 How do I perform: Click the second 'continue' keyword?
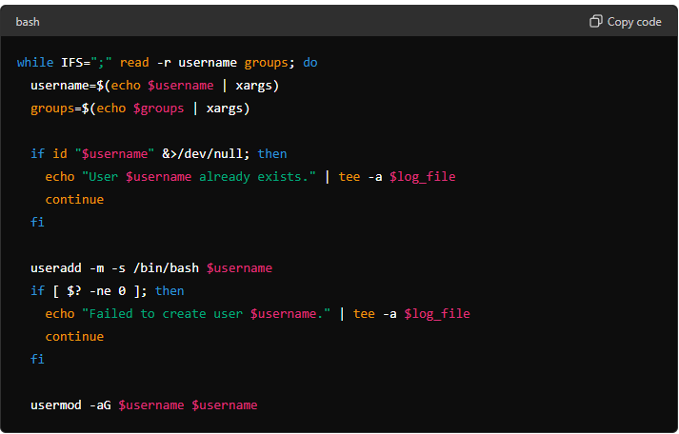click(x=74, y=337)
